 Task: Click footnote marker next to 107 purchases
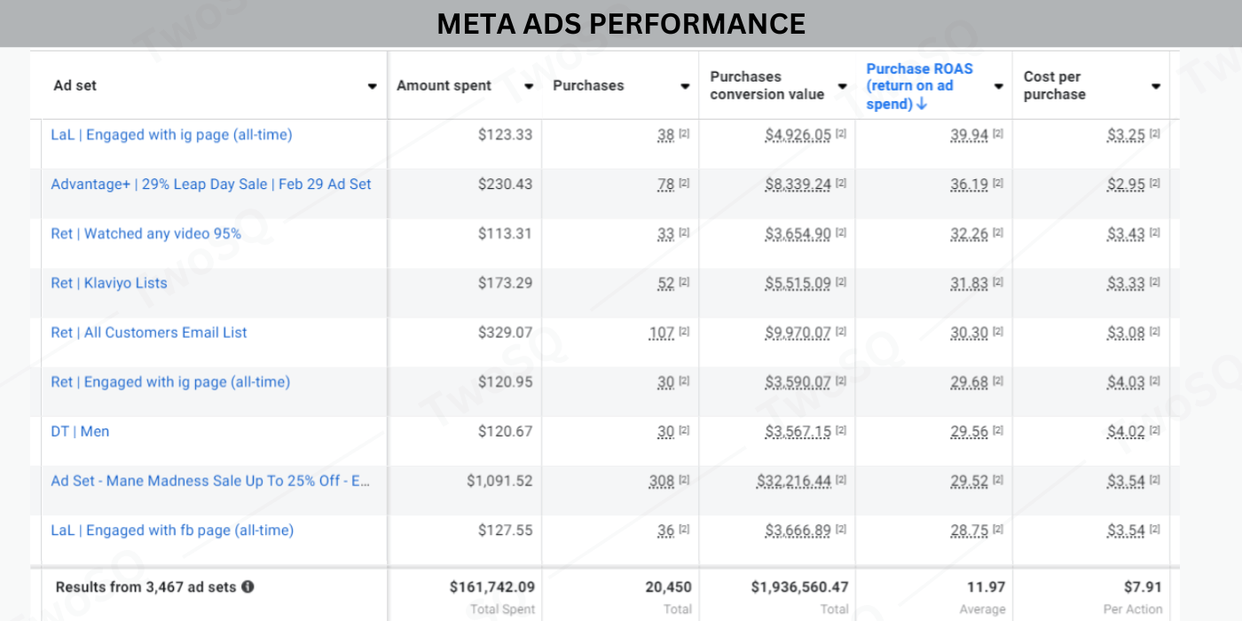click(x=684, y=333)
